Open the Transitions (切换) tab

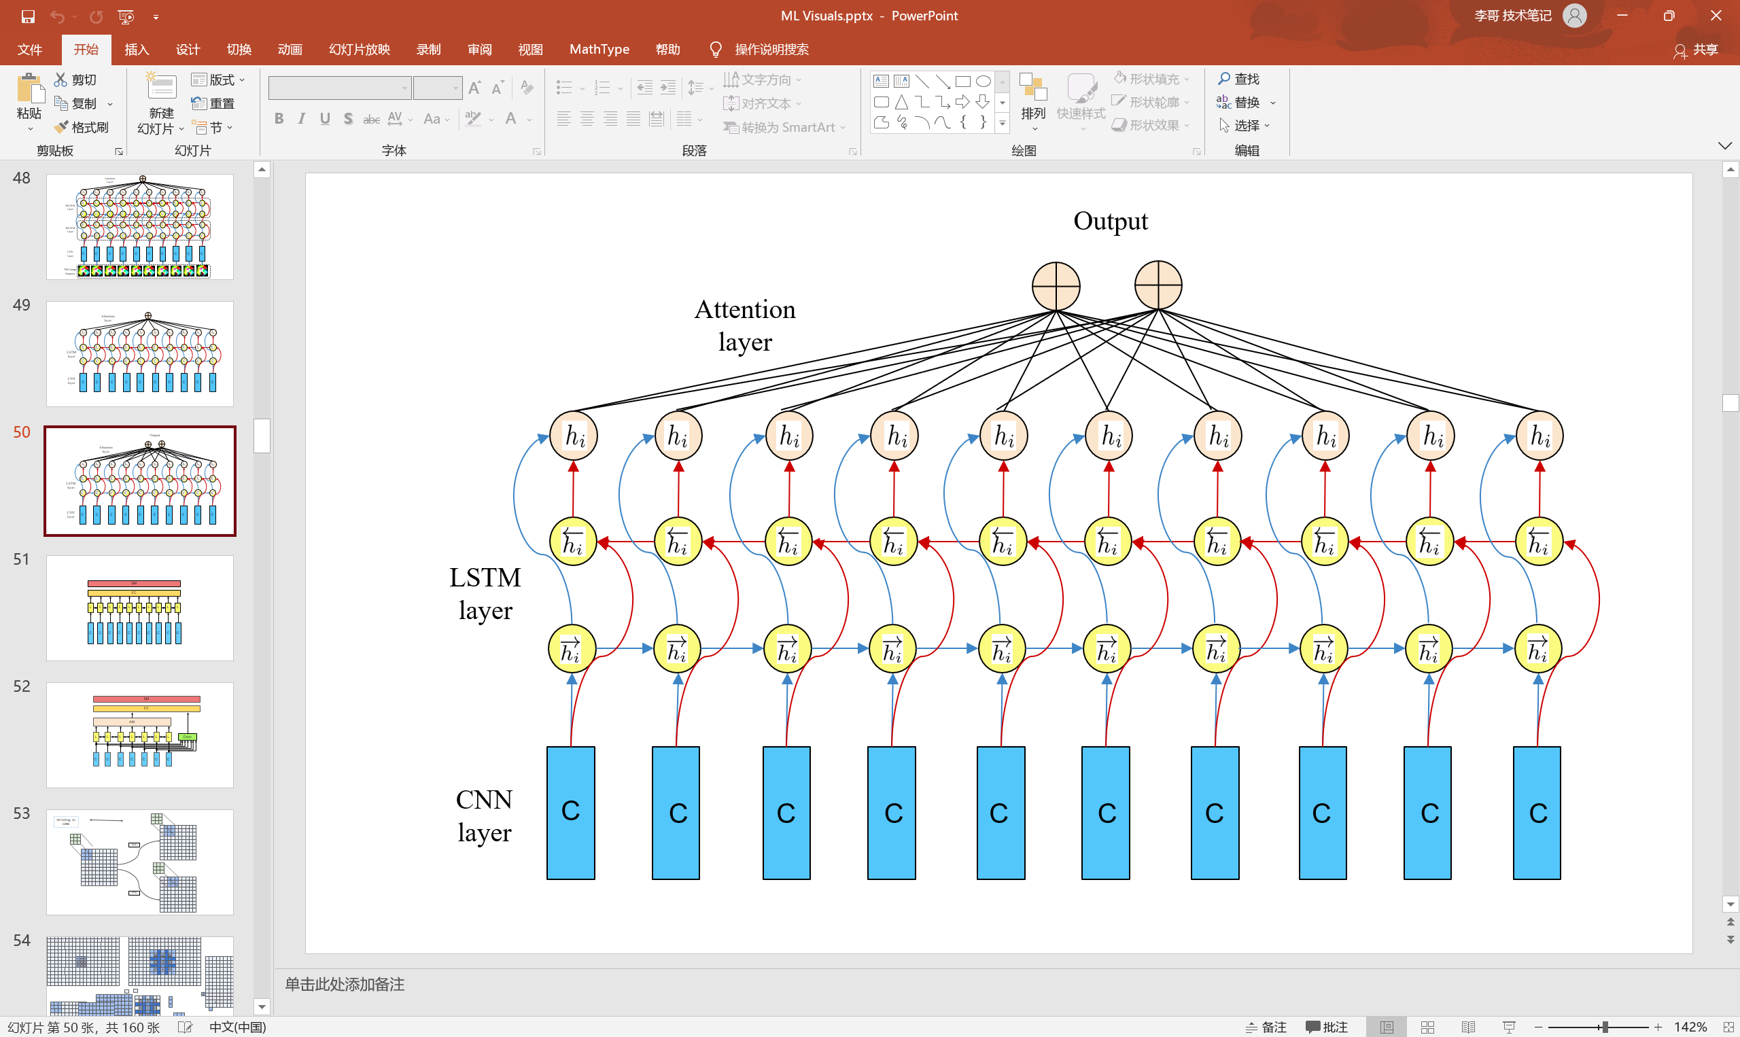[x=239, y=50]
